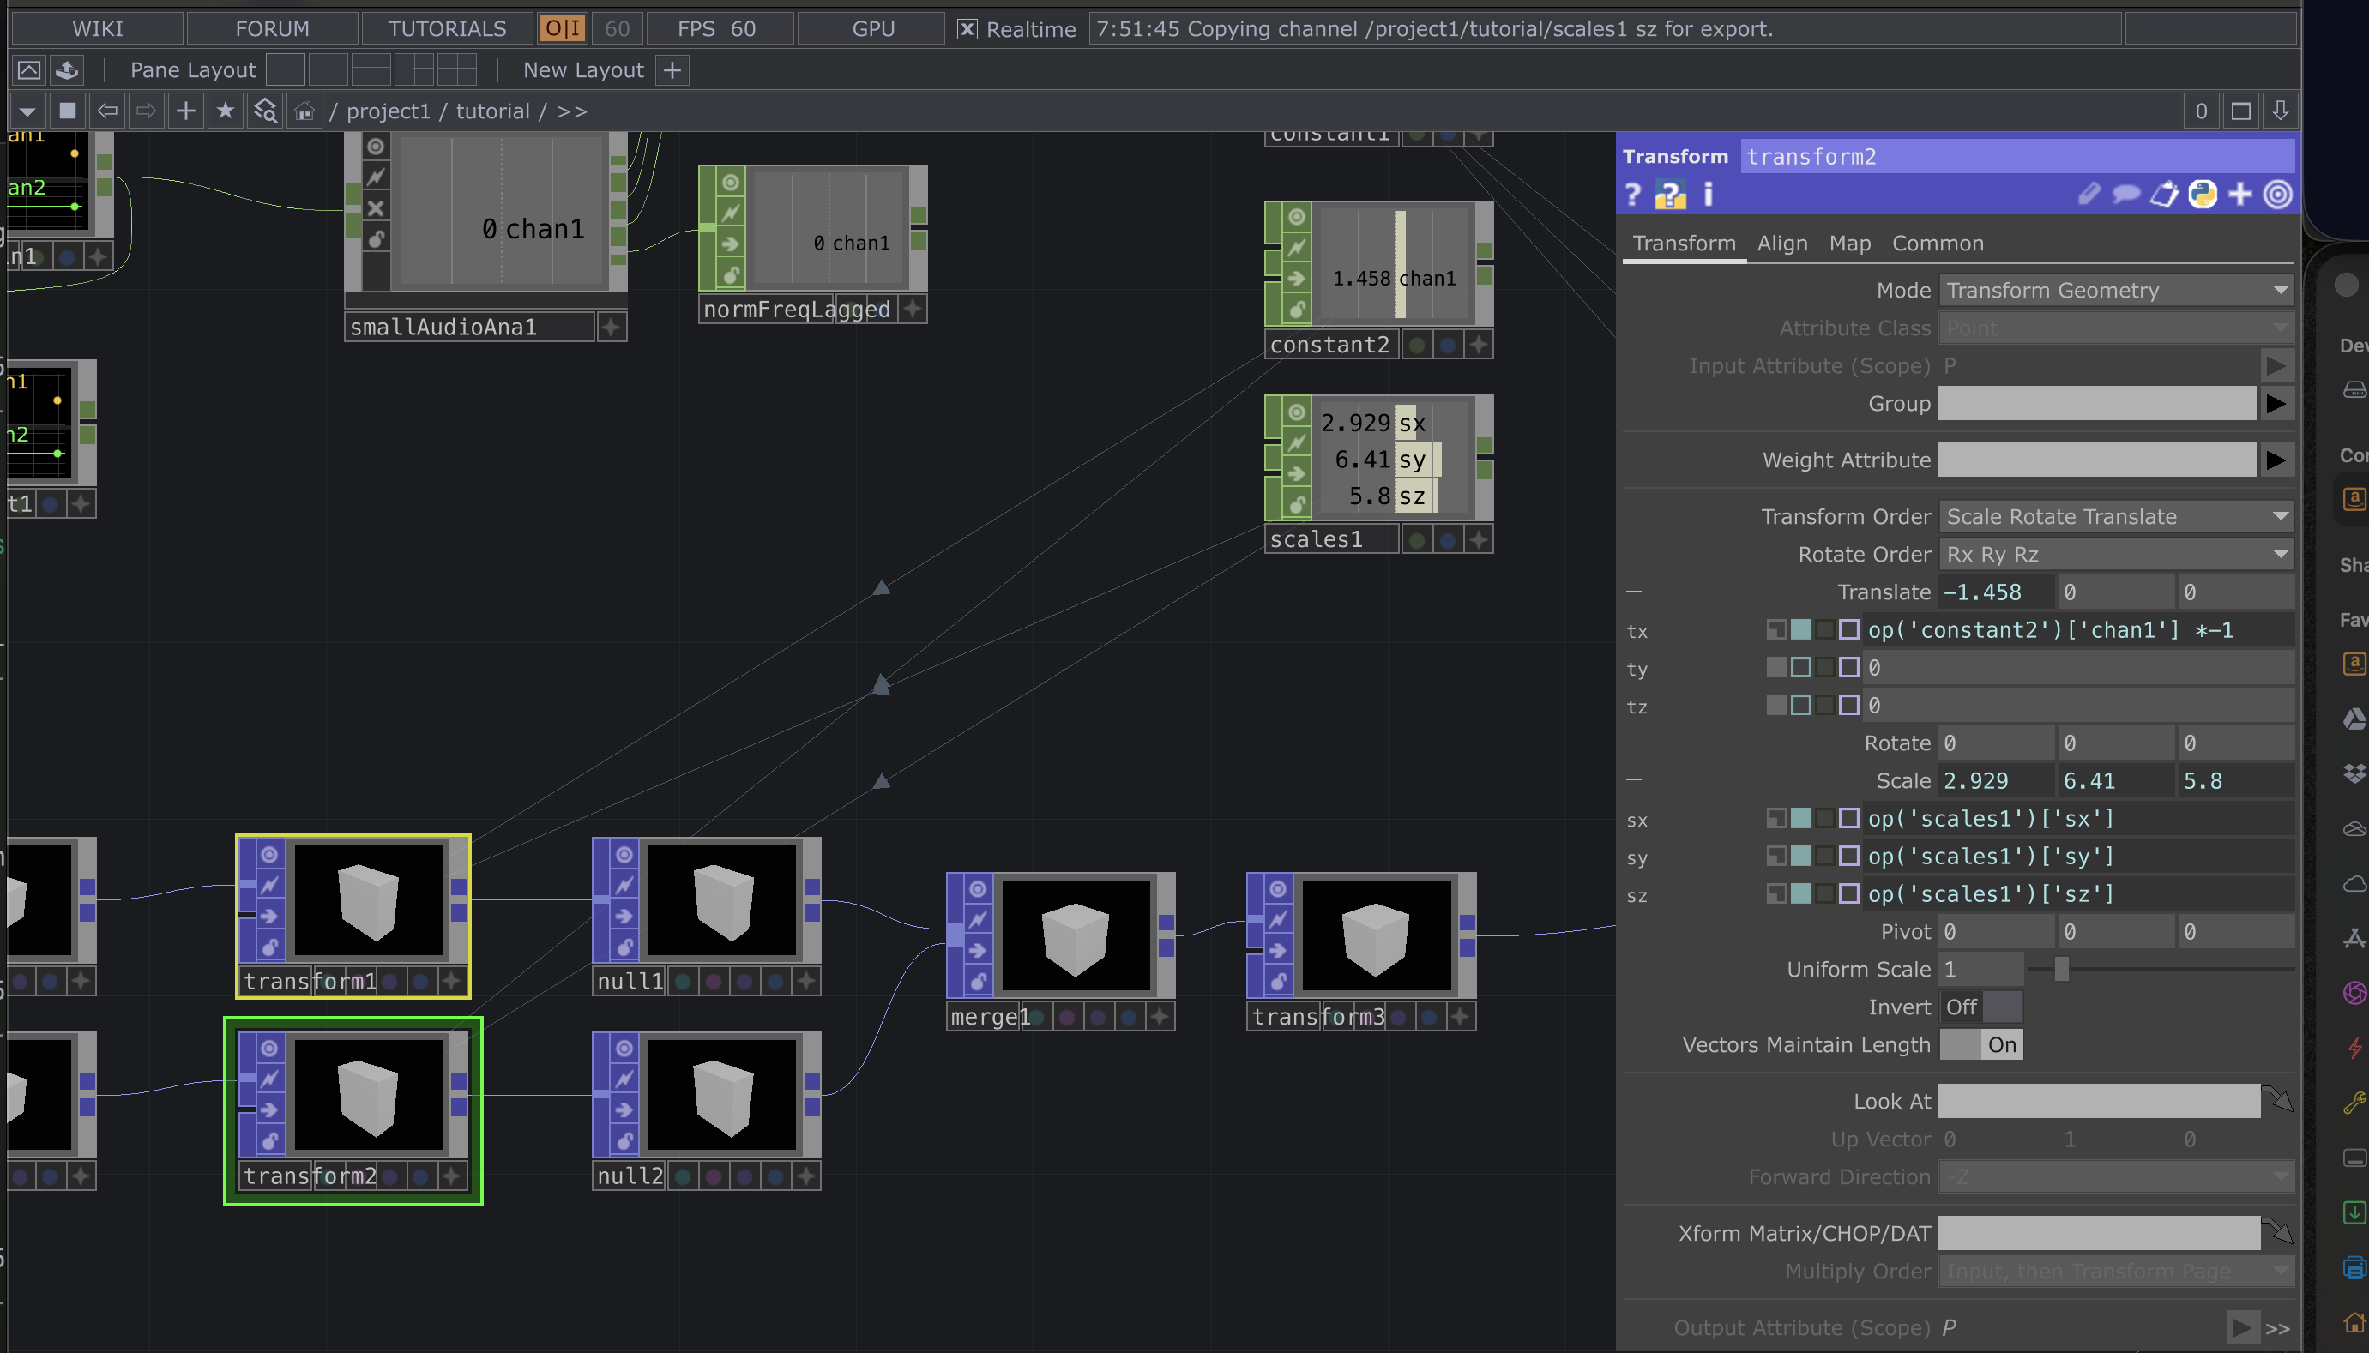Open the Mode dropdown Transform Geometry
2369x1353 pixels.
point(2115,291)
